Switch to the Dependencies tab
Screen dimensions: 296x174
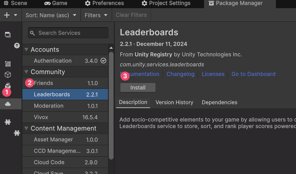[x=219, y=102]
